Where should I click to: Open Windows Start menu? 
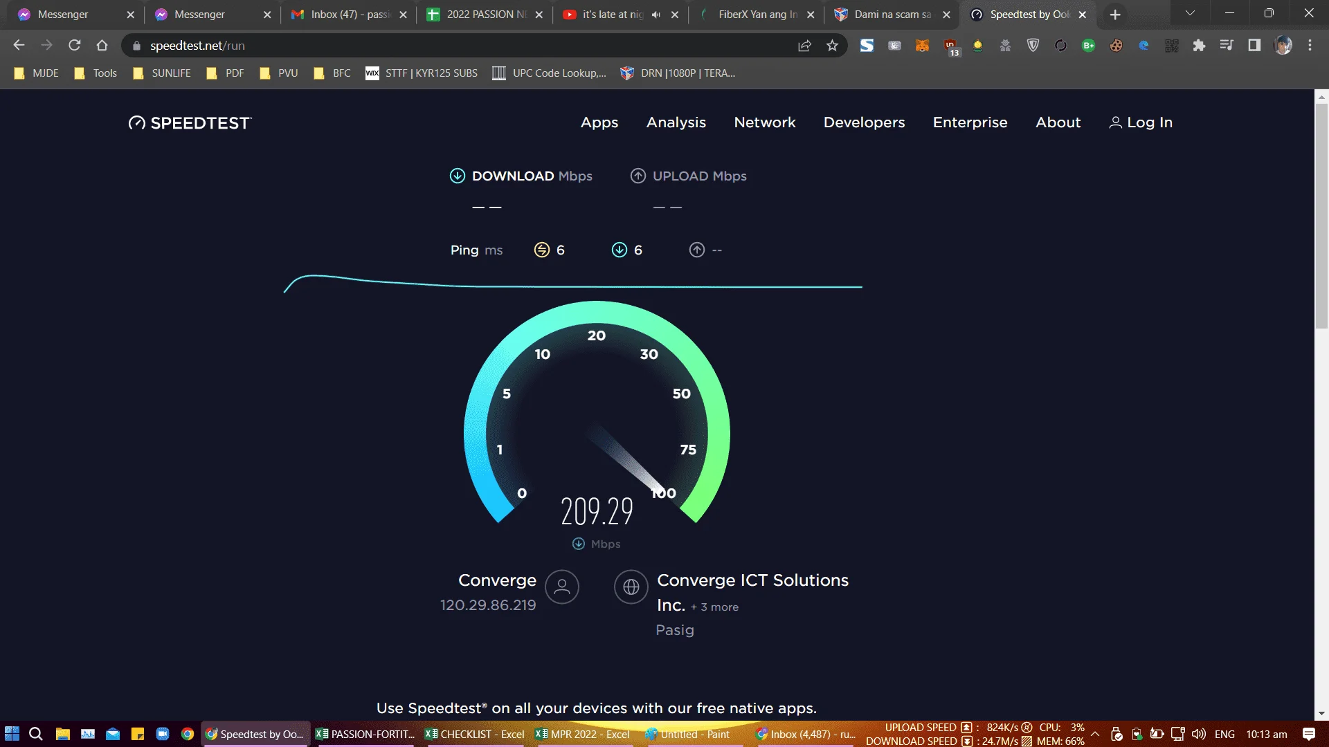click(x=12, y=734)
